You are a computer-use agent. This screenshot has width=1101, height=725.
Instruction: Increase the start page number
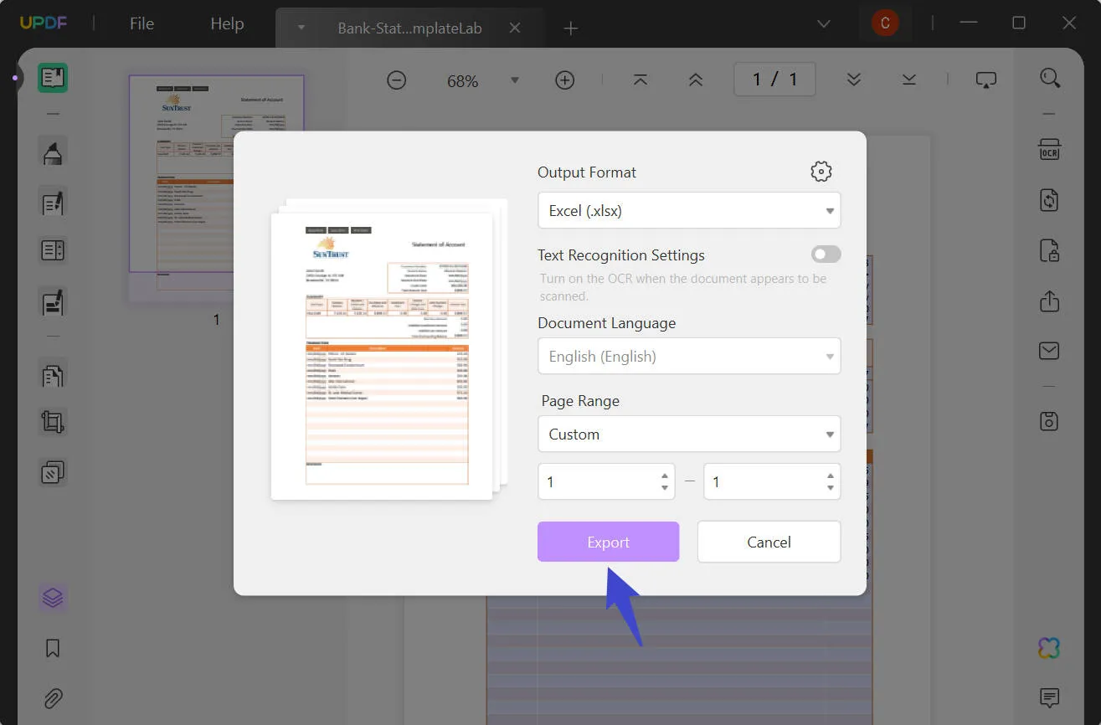pyautogui.click(x=665, y=476)
